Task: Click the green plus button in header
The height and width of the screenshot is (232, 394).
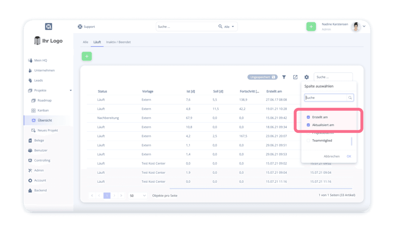Action: (311, 27)
